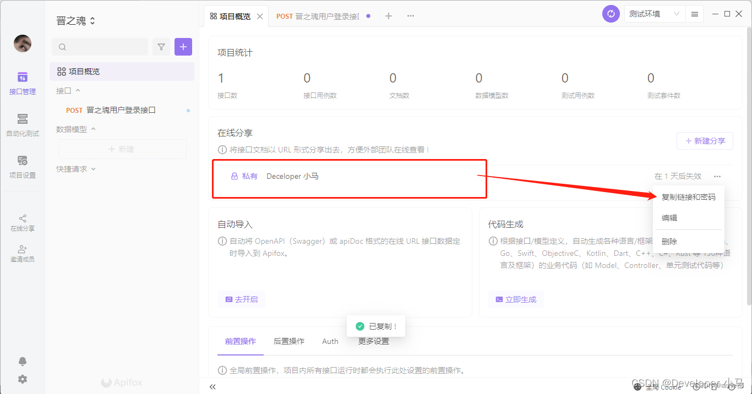Click the 新建 data model button

pos(122,149)
